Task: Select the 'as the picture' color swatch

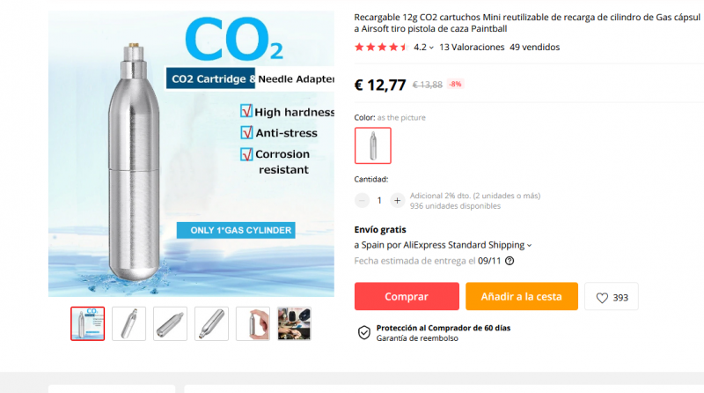Action: click(x=372, y=145)
